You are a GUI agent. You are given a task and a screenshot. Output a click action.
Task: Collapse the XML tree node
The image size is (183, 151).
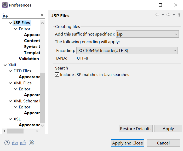pos(5,65)
